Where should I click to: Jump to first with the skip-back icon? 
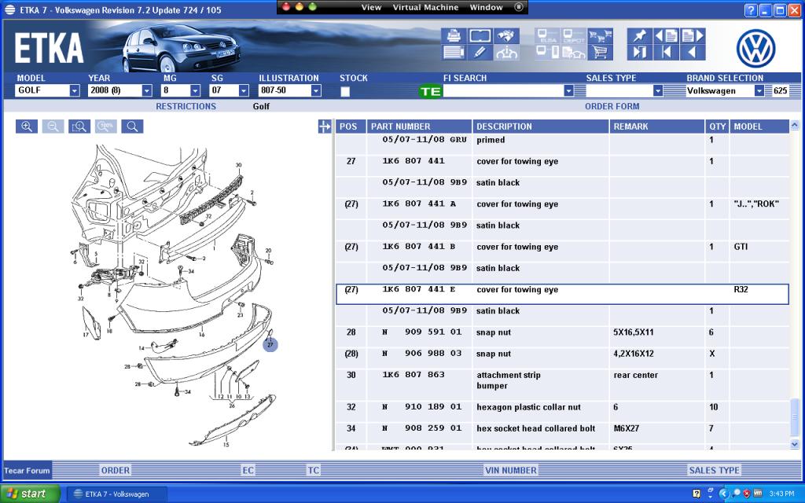667,53
